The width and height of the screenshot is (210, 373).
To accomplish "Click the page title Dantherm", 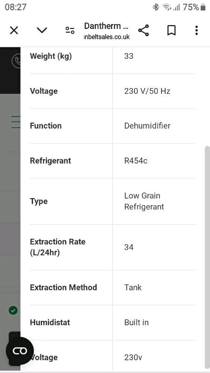I will click(106, 26).
